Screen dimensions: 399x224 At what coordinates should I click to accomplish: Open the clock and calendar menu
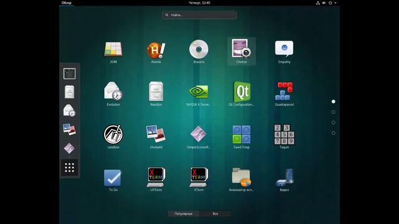pyautogui.click(x=199, y=2)
